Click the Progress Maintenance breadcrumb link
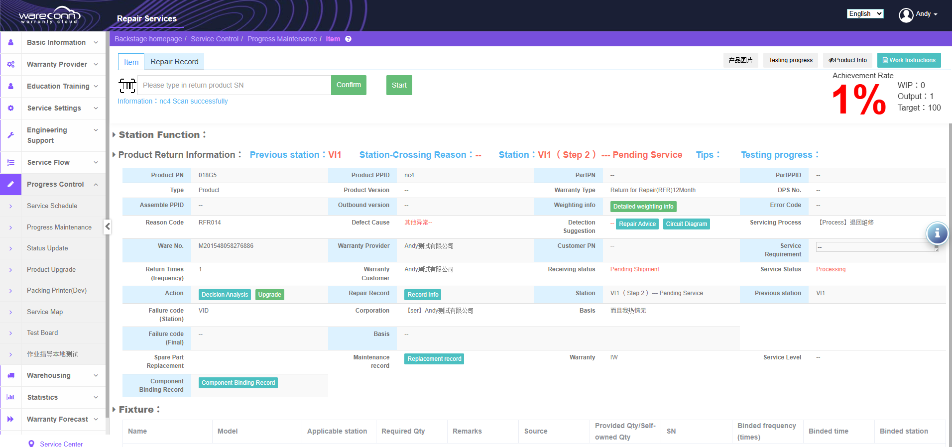The image size is (952, 447). (x=282, y=39)
